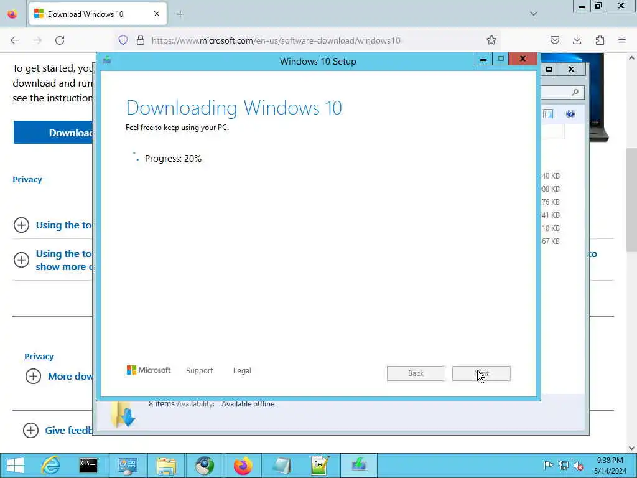Close the Download Windows 10 tab
Image resolution: width=637 pixels, height=478 pixels.
157,14
